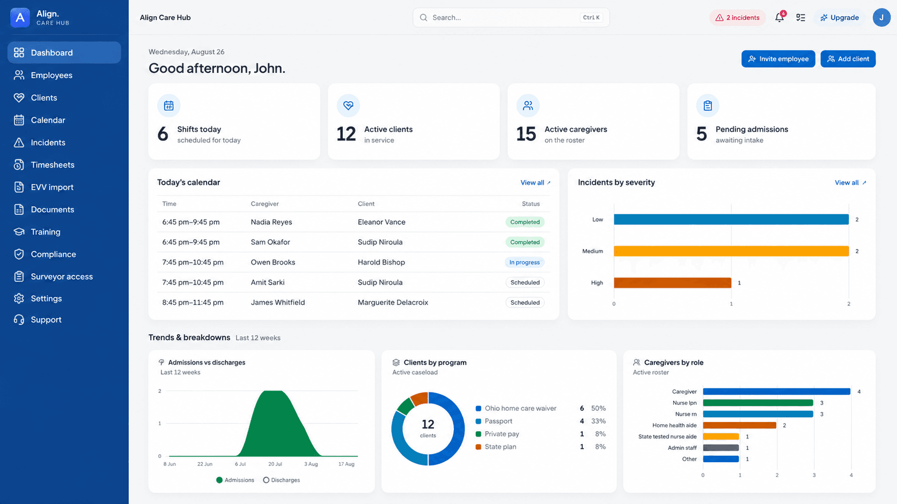This screenshot has height=504, width=897.
Task: Open notifications bell icon
Action: coord(780,18)
